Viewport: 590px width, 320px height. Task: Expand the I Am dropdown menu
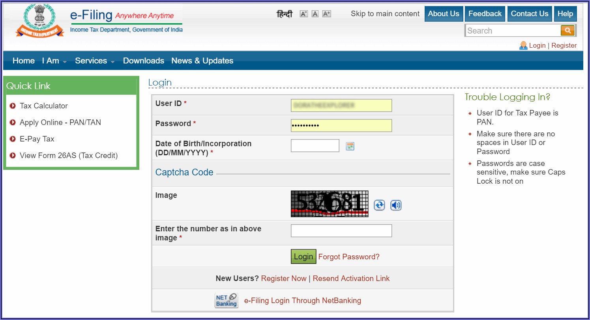pyautogui.click(x=54, y=61)
